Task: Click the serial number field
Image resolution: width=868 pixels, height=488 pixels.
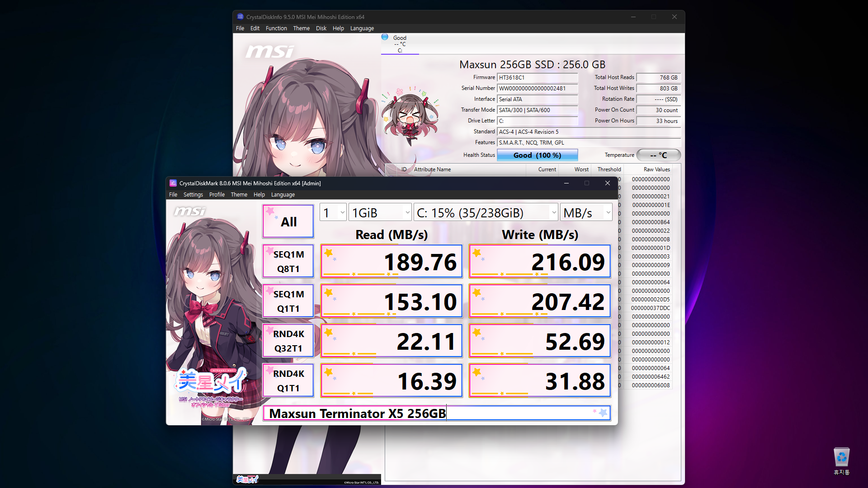Action: coord(538,88)
